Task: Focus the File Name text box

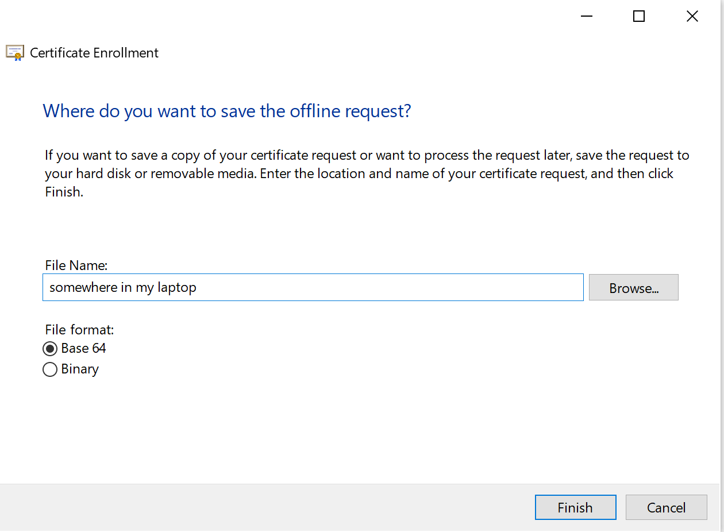Action: pyautogui.click(x=313, y=287)
